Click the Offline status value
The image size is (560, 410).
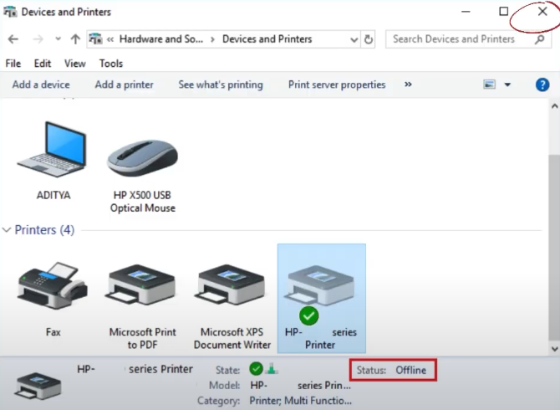click(x=410, y=370)
